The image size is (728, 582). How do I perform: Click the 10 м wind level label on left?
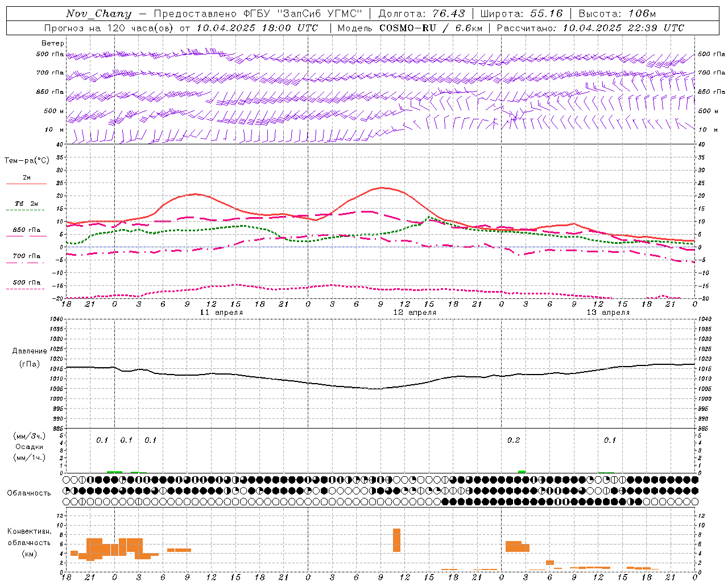pos(55,130)
